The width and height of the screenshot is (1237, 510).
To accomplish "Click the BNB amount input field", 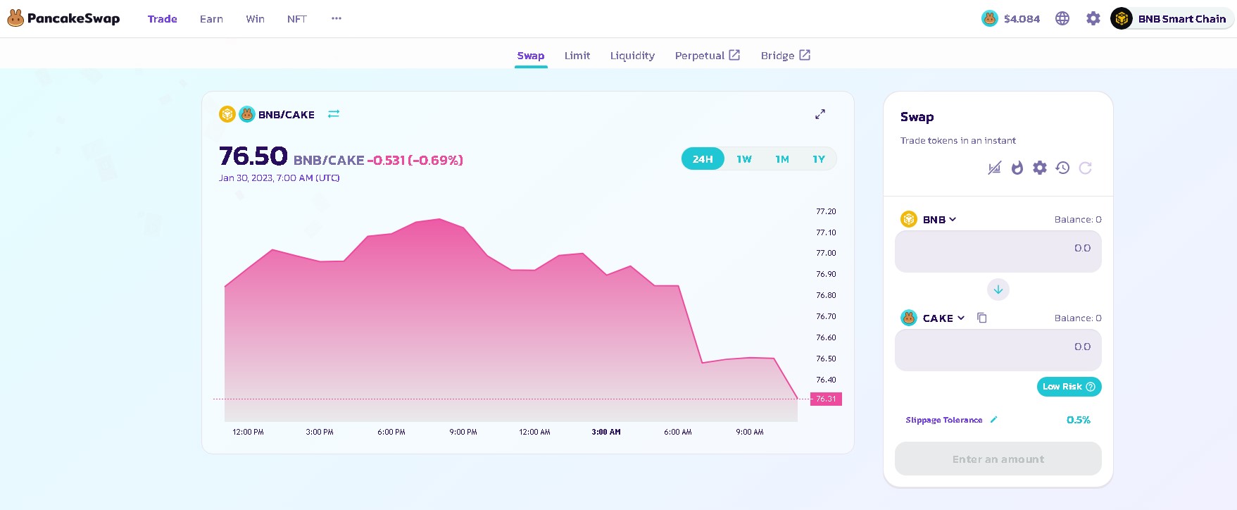I will (x=998, y=251).
